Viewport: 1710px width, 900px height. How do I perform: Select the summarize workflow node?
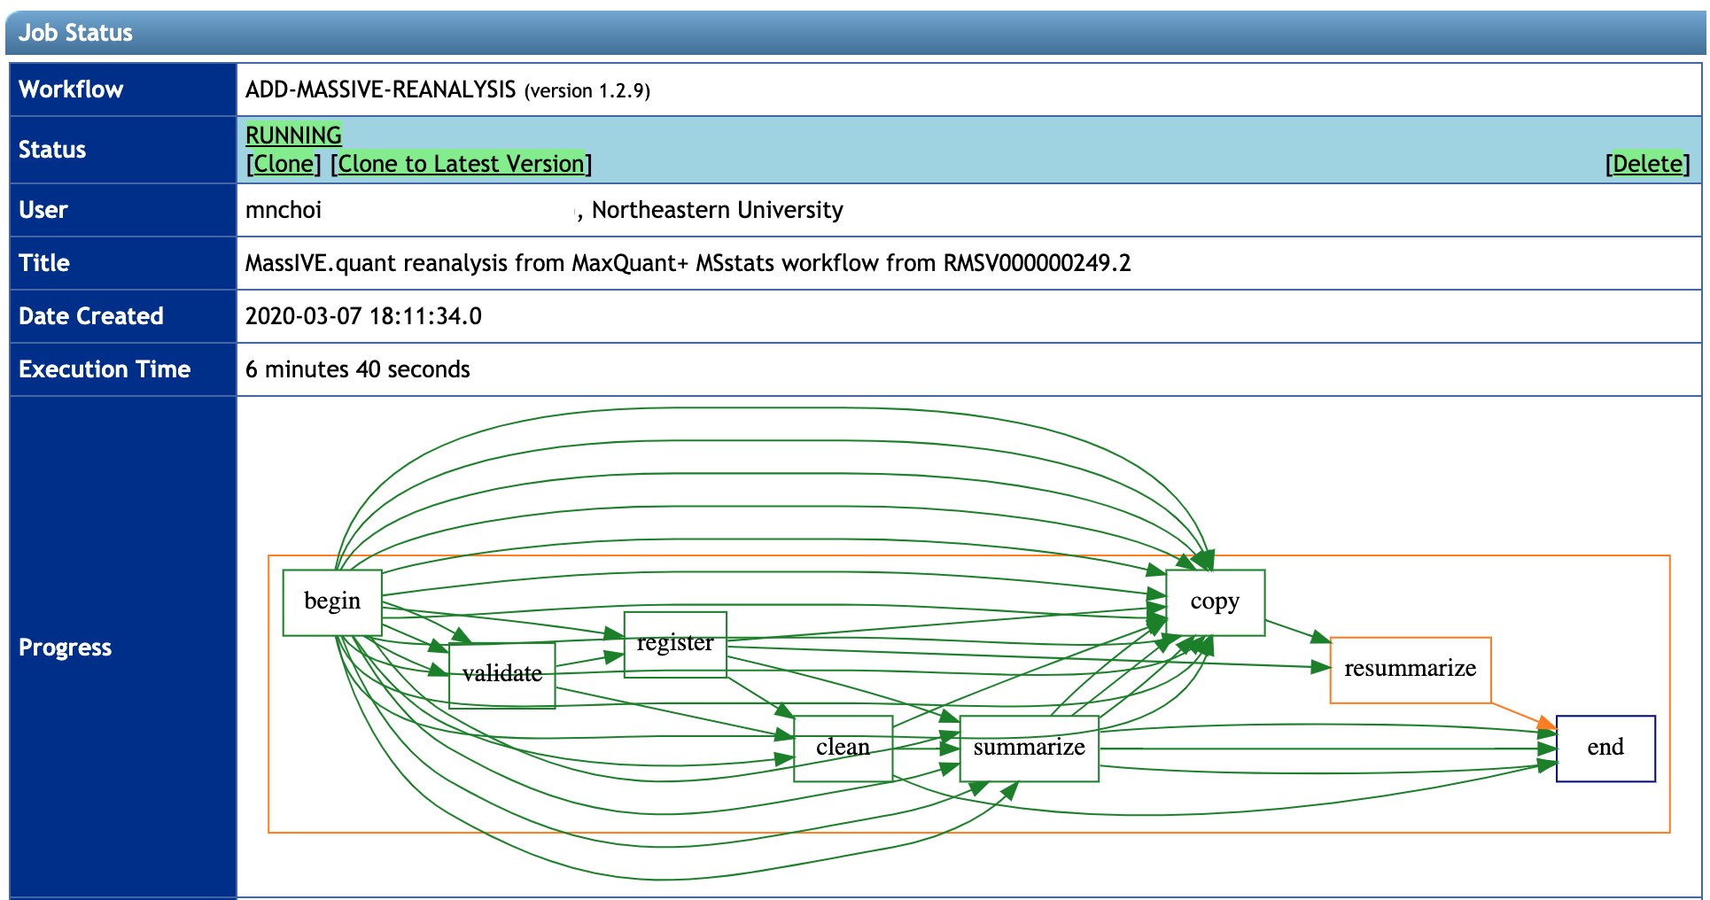pos(1029,749)
